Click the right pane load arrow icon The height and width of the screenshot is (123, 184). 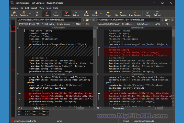click(162, 20)
